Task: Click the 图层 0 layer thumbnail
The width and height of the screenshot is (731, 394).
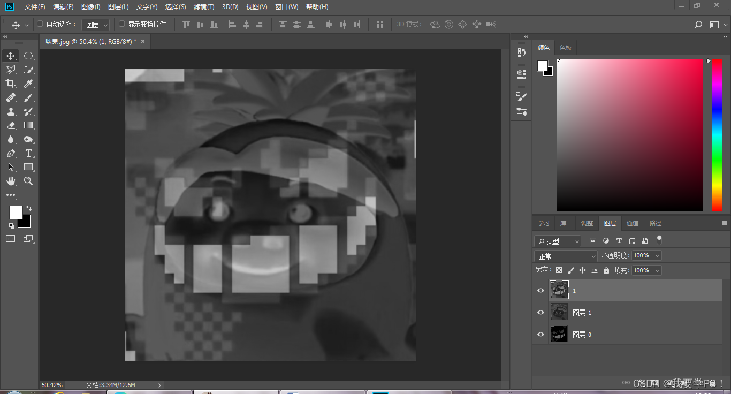Action: point(559,334)
